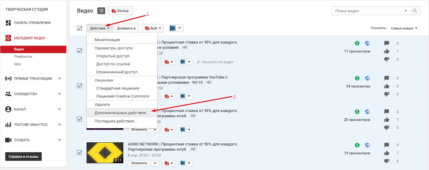
Task: Open search field options arrow
Action: (x=405, y=11)
